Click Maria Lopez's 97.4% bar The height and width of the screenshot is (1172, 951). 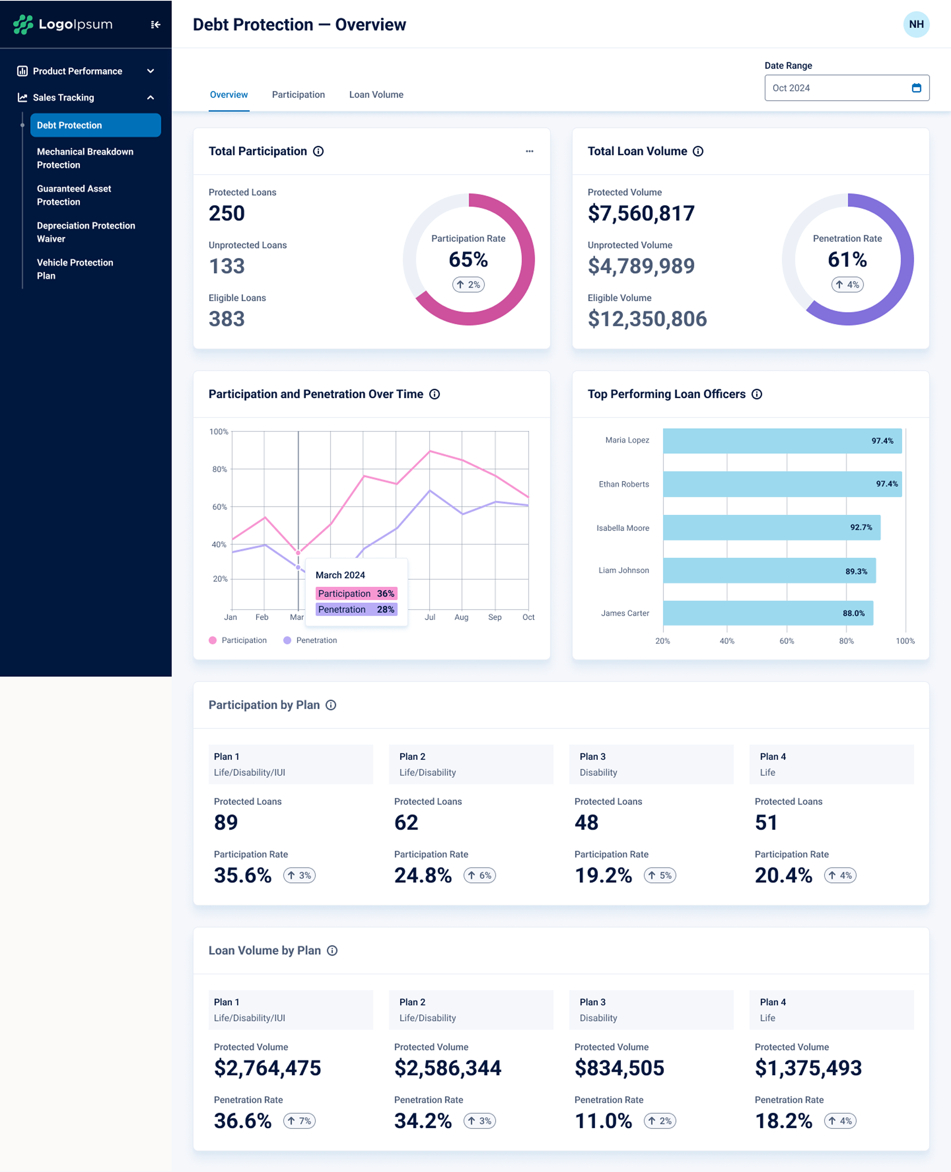[x=782, y=441]
